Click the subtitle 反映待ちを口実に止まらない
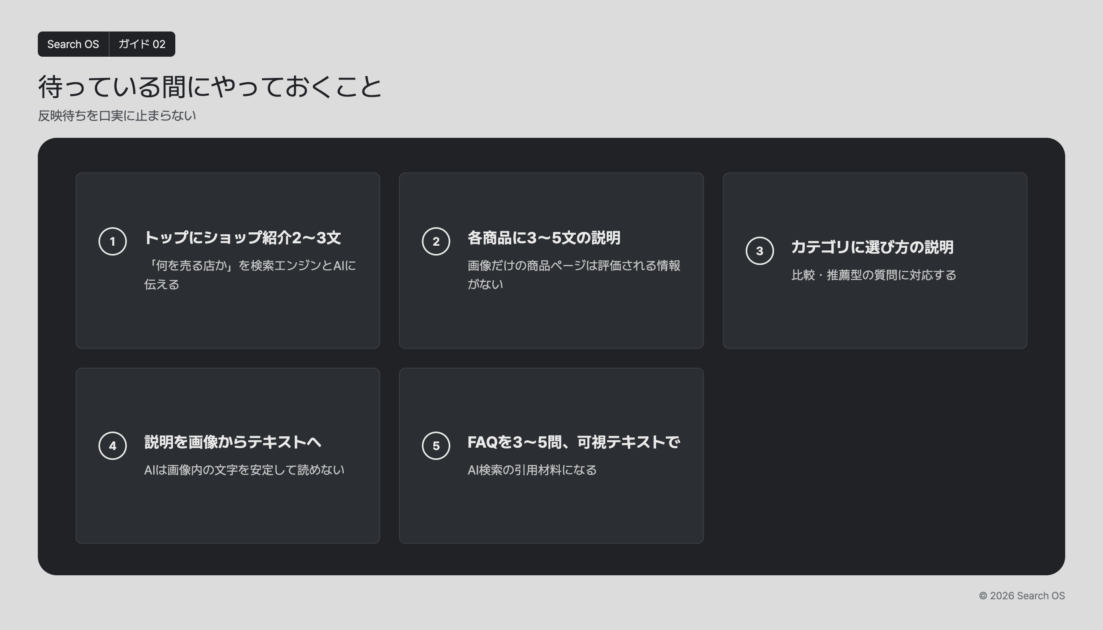Image resolution: width=1103 pixels, height=630 pixels. 117,115
